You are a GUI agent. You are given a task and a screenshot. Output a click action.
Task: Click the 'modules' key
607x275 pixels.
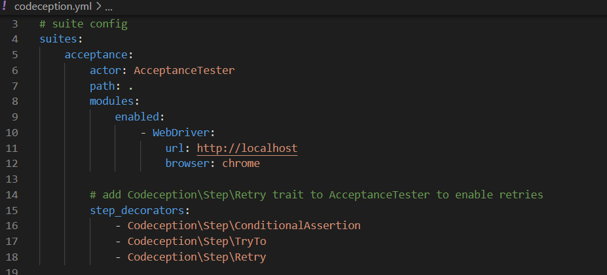tap(111, 101)
